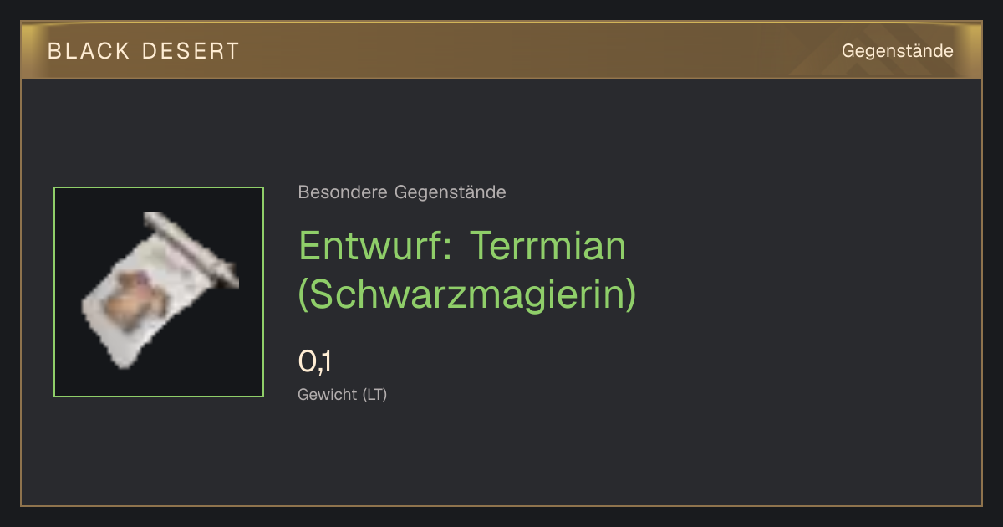Screen dimensions: 1003x527
Task: Click the empty dark card area below weight
Action: pyautogui.click(x=501, y=456)
